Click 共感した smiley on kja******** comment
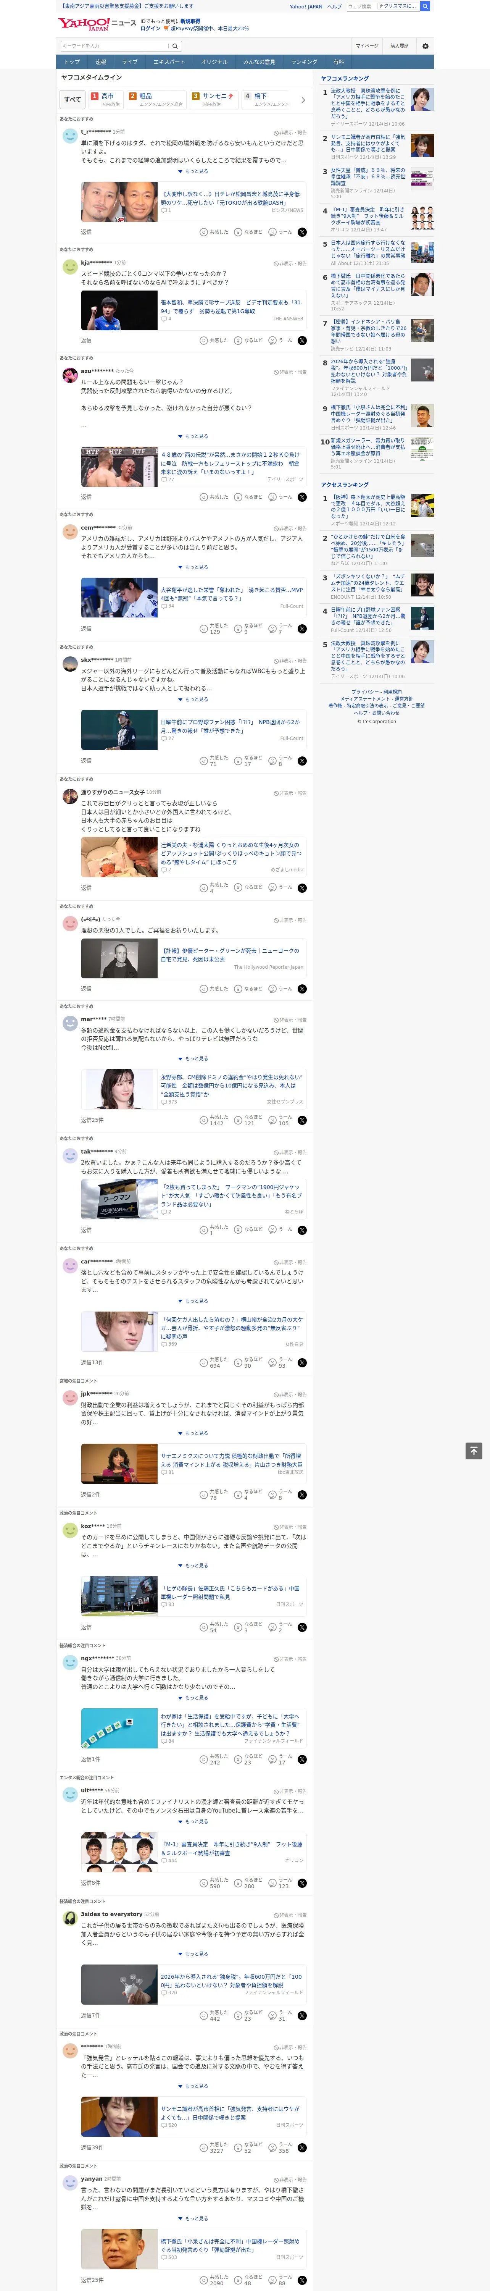 [204, 341]
